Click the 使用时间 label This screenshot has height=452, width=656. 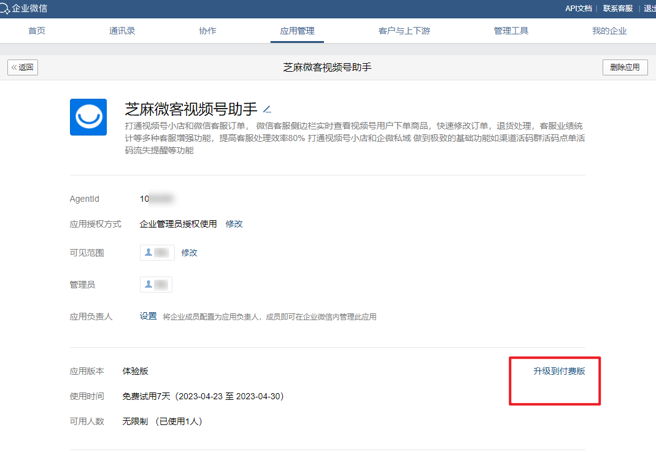click(x=87, y=396)
